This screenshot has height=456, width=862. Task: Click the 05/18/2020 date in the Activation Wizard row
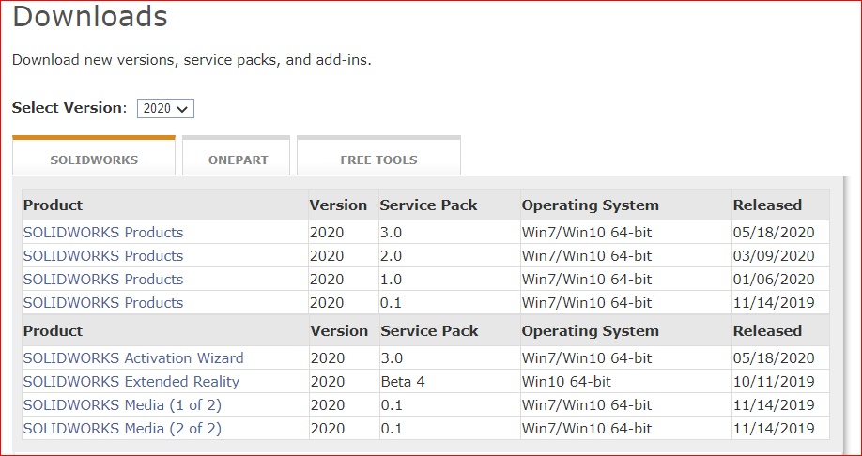(774, 358)
